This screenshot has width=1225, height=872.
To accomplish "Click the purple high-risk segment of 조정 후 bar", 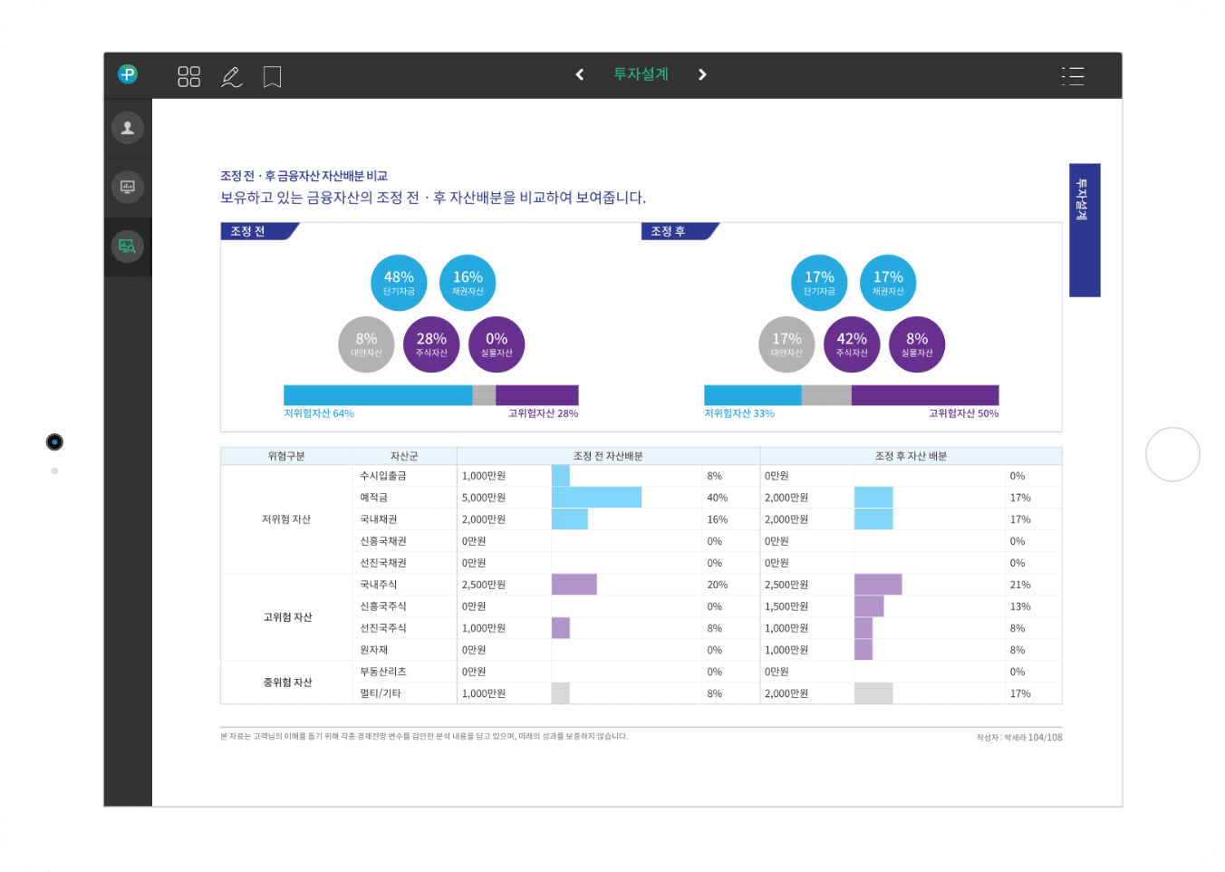I will (925, 395).
